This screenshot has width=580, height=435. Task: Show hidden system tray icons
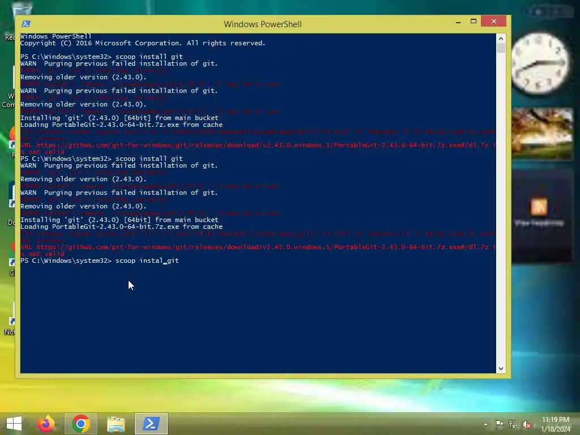(485, 424)
